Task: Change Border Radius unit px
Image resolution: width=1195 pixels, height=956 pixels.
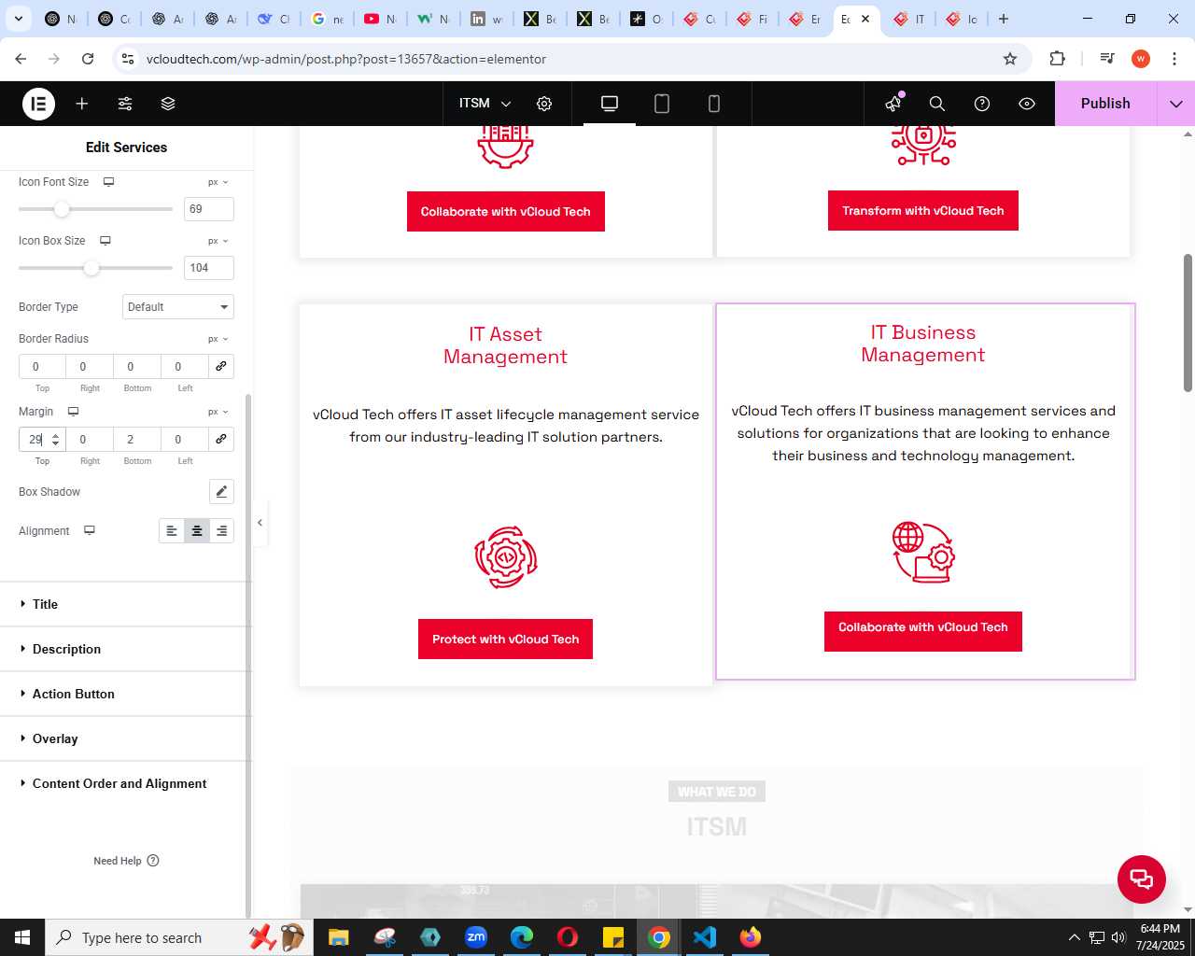Action: [218, 339]
